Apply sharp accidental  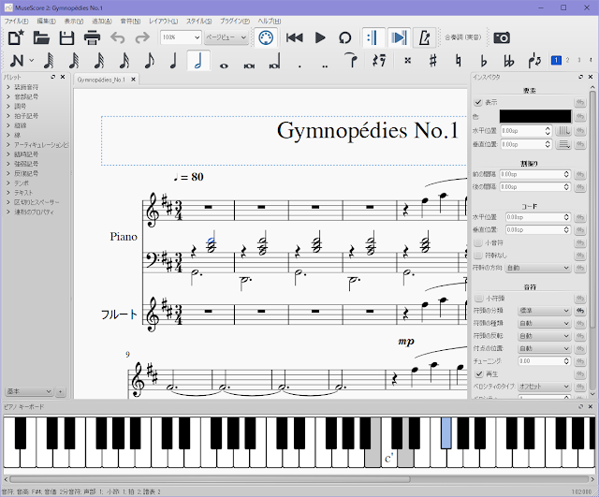pyautogui.click(x=432, y=60)
